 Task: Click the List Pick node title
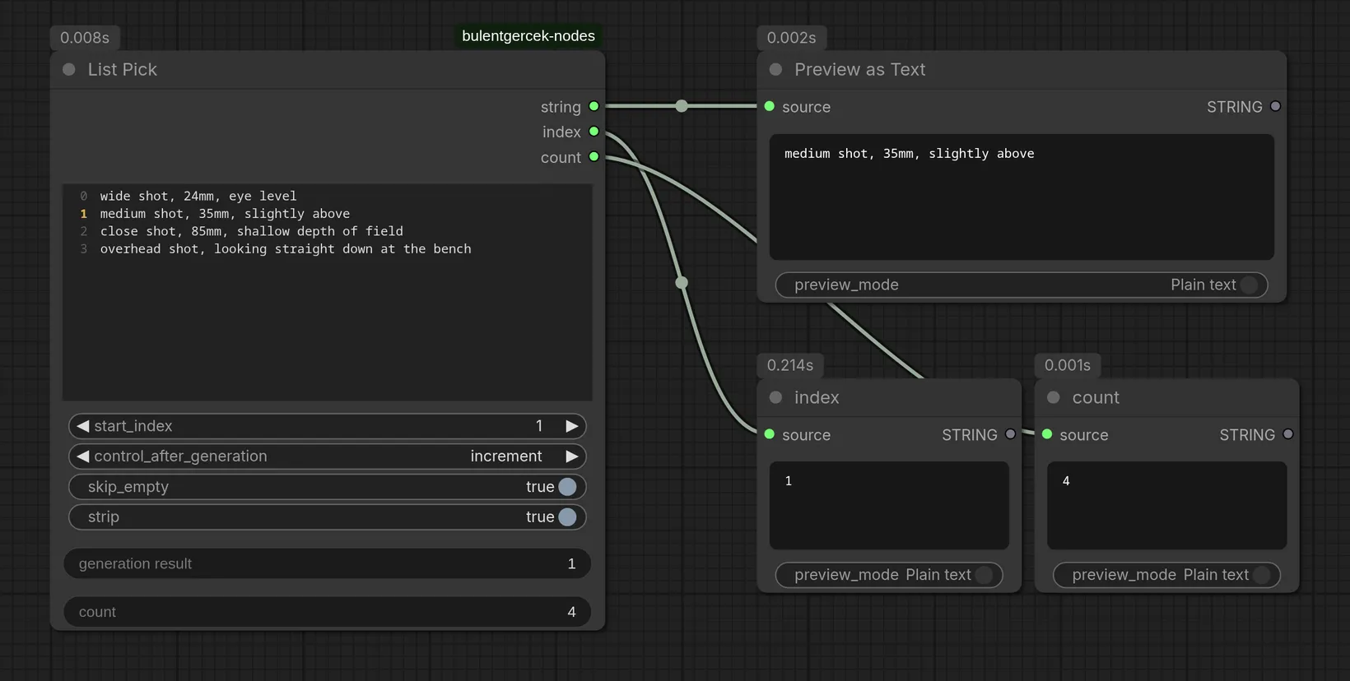[123, 70]
